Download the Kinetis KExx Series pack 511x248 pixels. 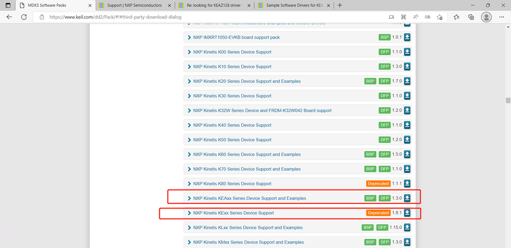407,213
